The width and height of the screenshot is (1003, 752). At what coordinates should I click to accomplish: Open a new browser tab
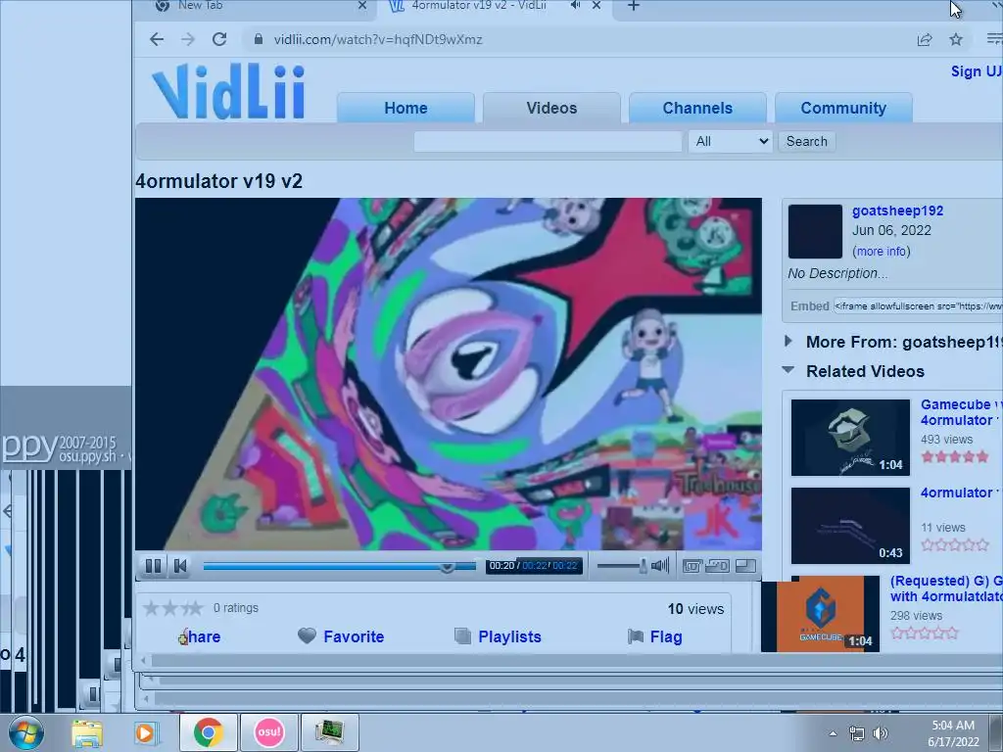634,6
